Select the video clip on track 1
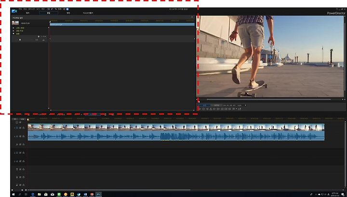The width and height of the screenshot is (347, 197). 176,127
